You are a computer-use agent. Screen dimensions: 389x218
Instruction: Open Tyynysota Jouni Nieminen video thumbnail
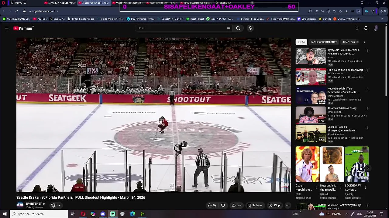tap(311, 57)
